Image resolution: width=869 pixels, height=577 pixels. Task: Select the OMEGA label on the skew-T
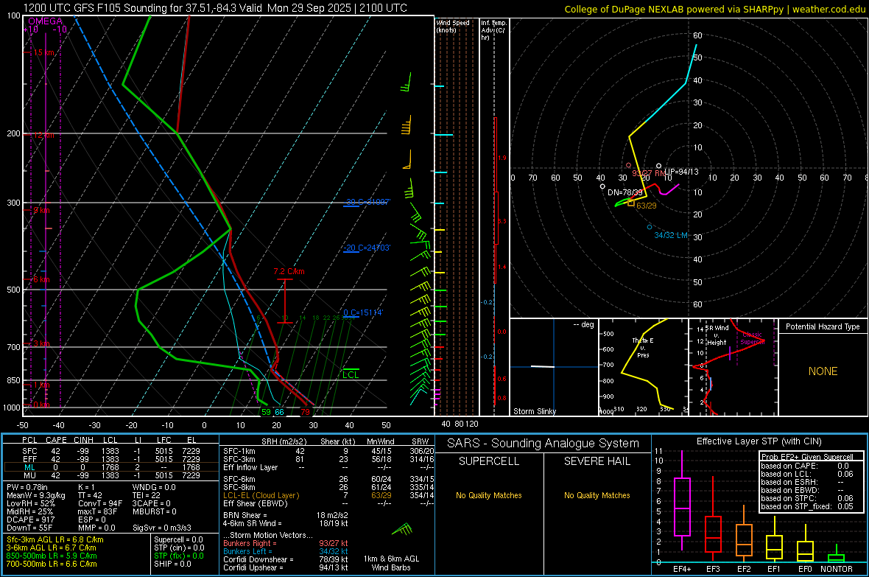pyautogui.click(x=46, y=21)
